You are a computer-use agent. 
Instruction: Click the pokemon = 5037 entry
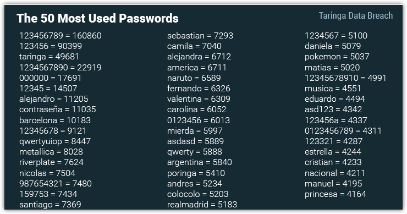point(337,57)
